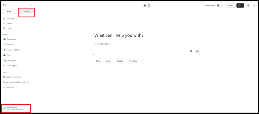Switch to the Cowork tab
This screenshot has height=114, width=259.
coord(26,11)
